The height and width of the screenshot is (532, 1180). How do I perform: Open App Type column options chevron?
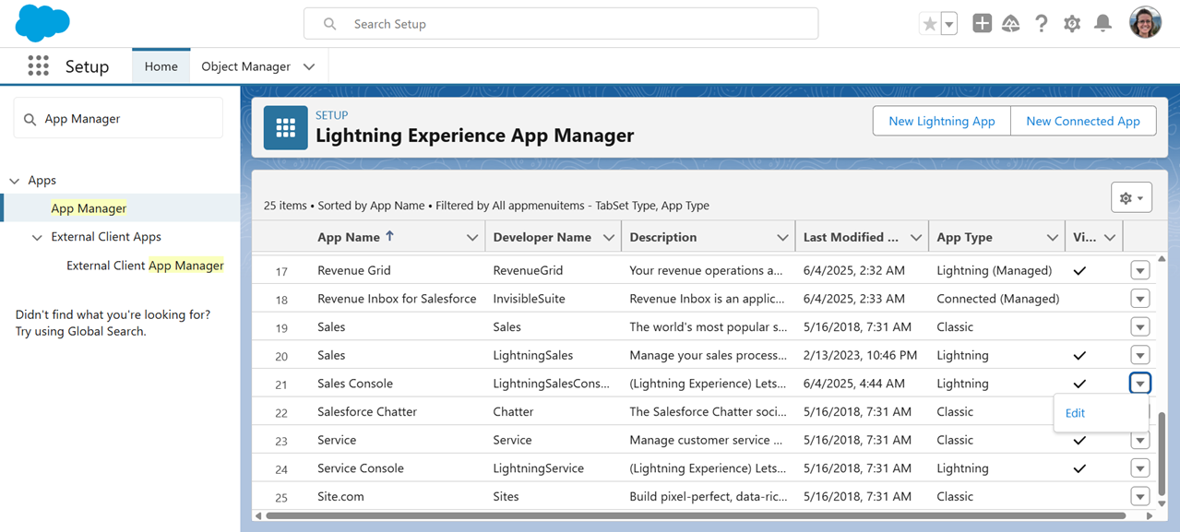coord(1053,238)
